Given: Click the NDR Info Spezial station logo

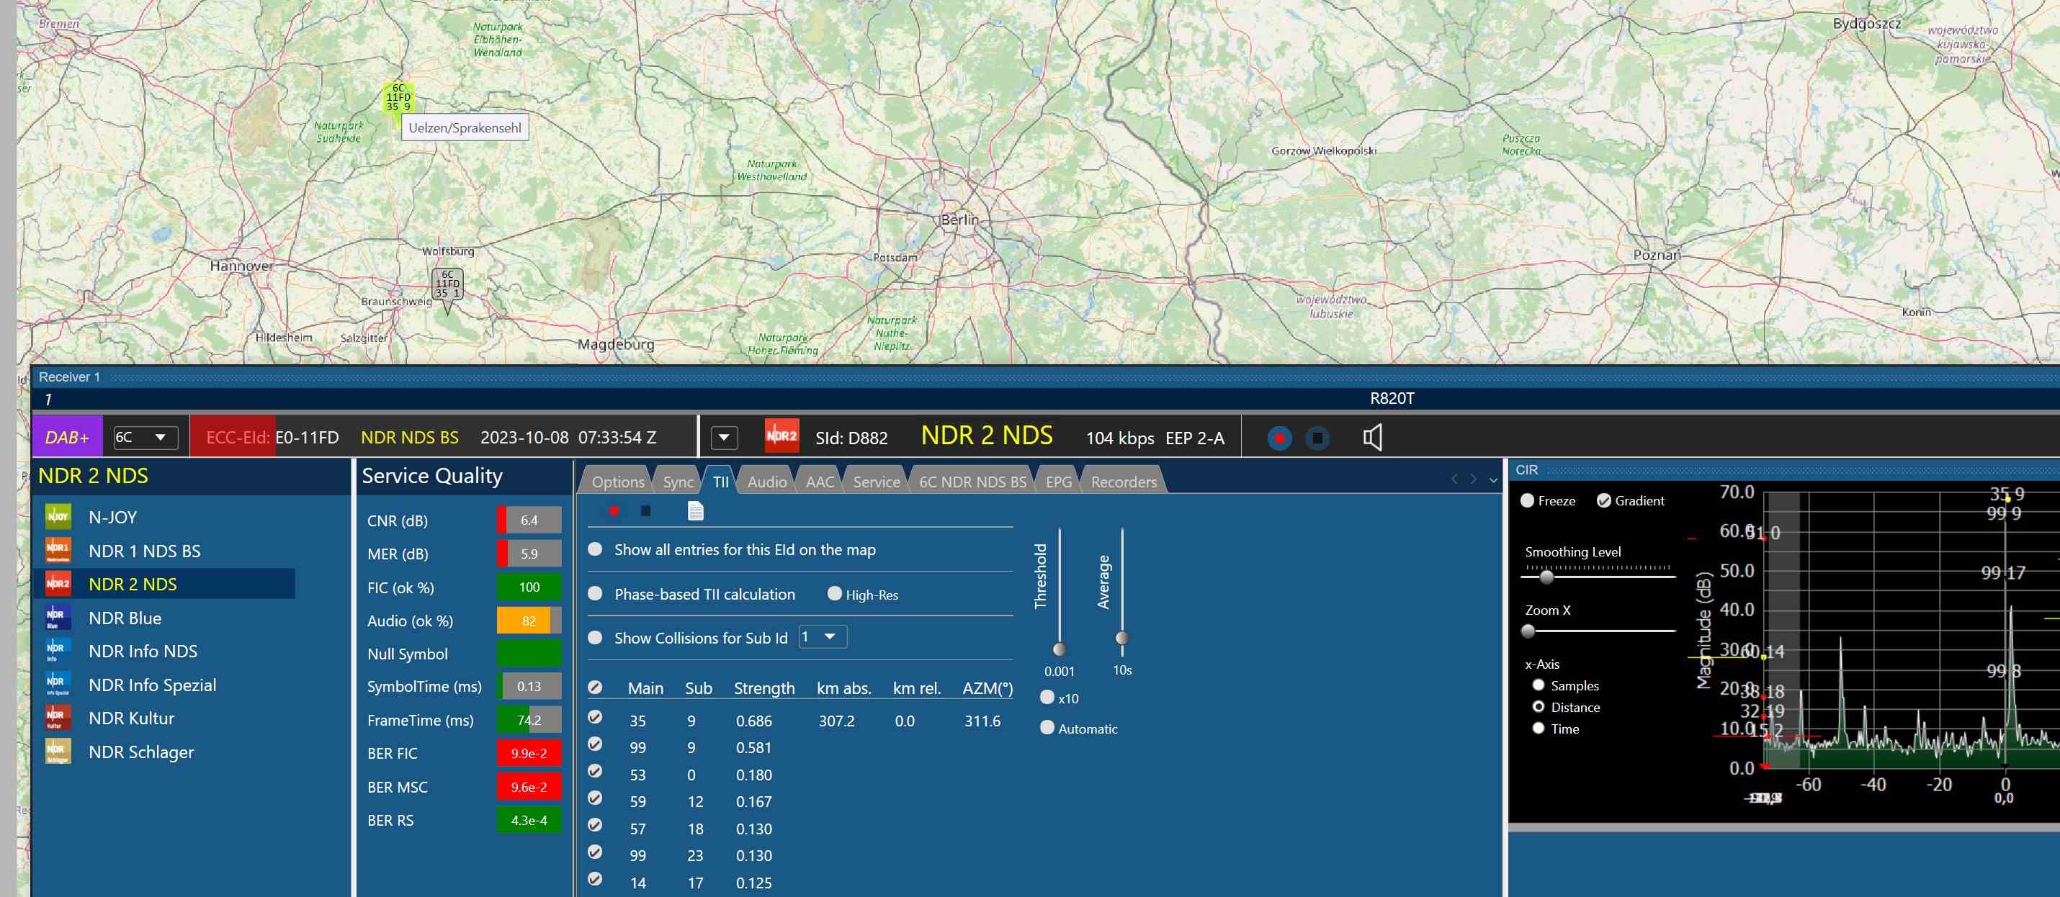Looking at the screenshot, I should point(58,685).
